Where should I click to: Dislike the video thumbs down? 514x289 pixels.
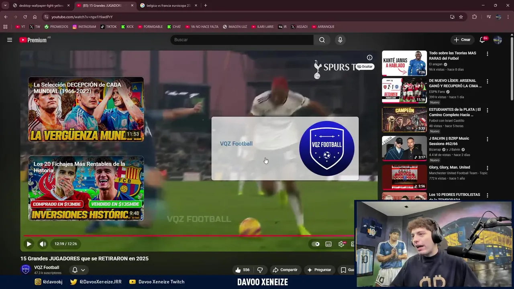[260, 270]
